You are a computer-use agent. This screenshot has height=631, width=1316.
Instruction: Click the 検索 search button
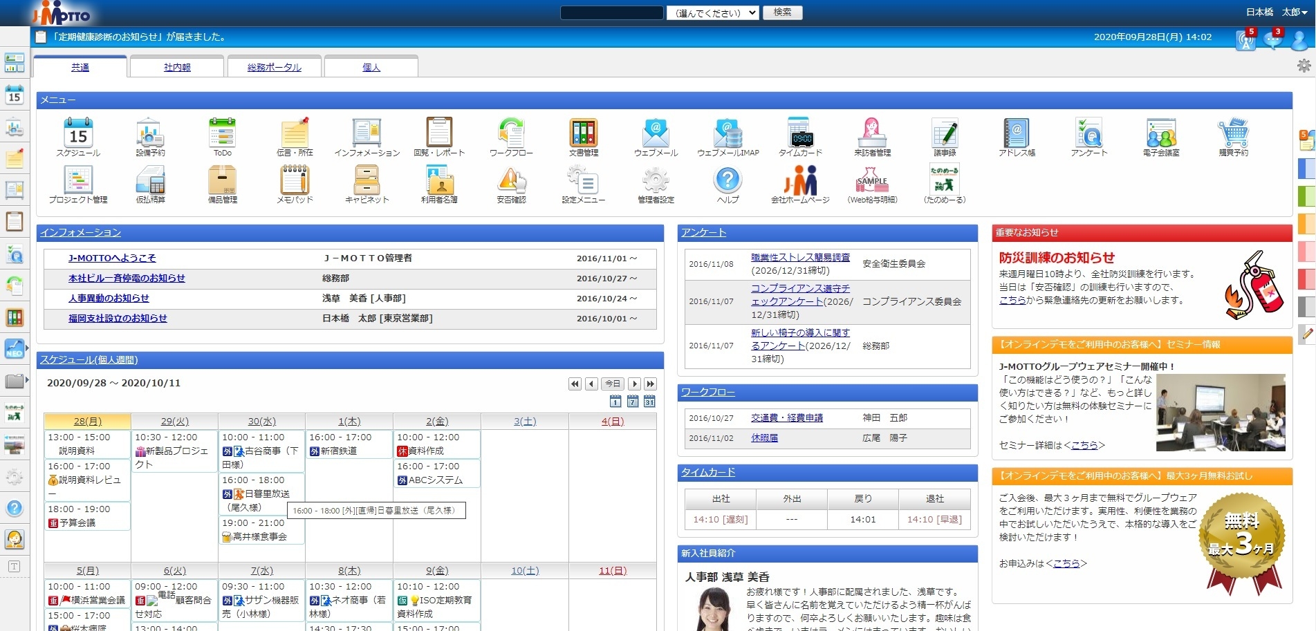tap(782, 12)
